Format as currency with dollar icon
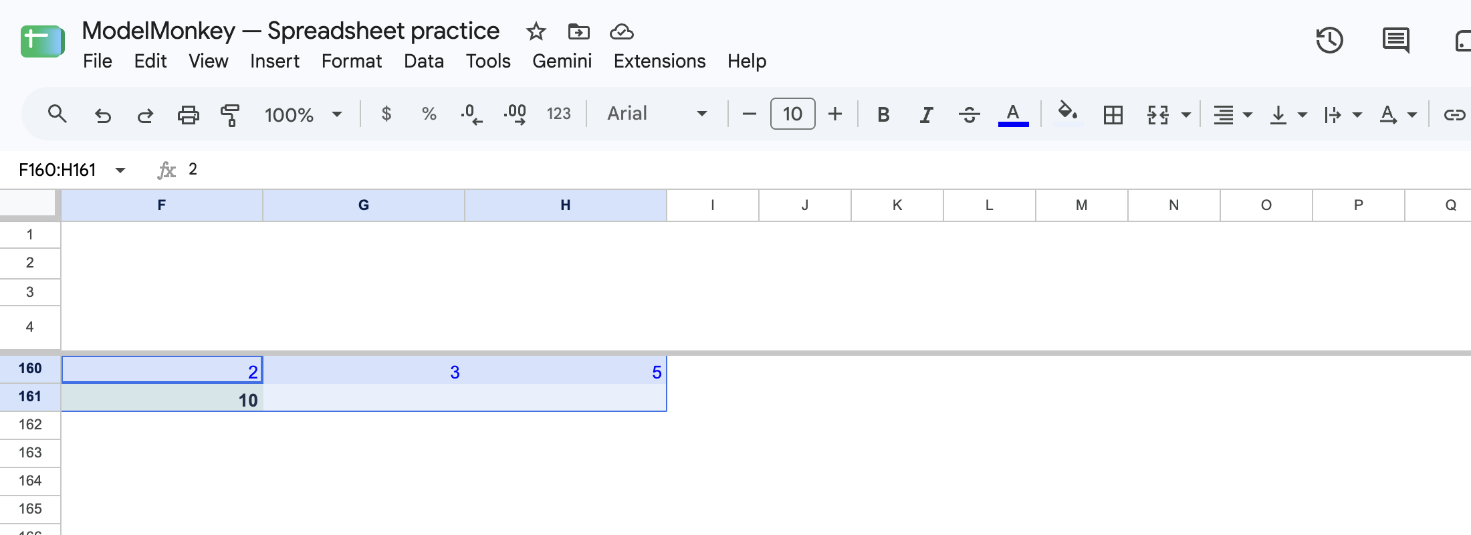Screen dimensions: 1471x535 coord(386,114)
